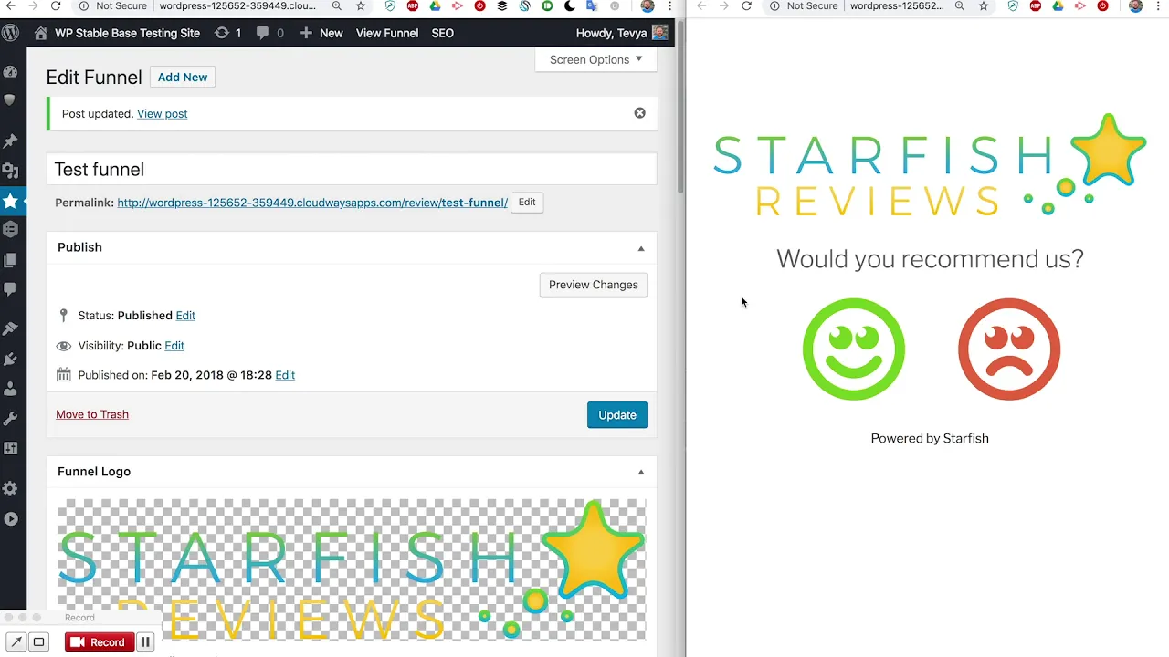Screen dimensions: 1169x657
Task: Edit the permalink slug
Action: click(527, 203)
